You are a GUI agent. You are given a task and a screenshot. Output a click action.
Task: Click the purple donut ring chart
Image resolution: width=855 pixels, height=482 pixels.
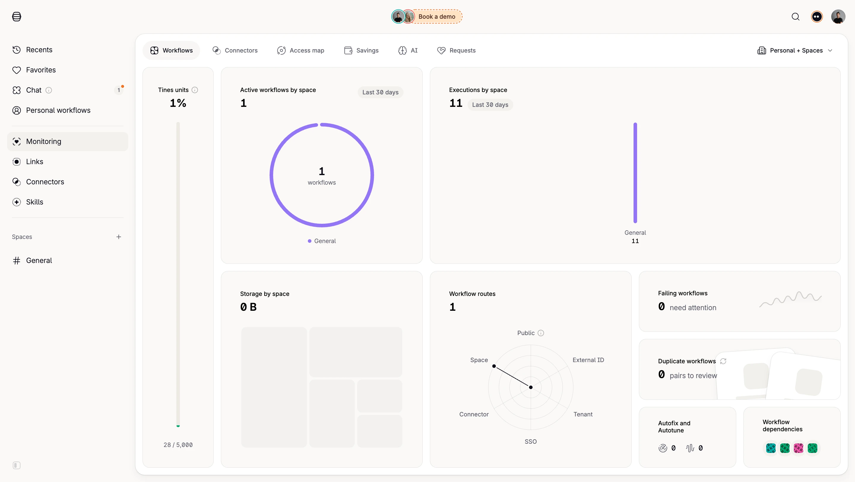point(322,175)
